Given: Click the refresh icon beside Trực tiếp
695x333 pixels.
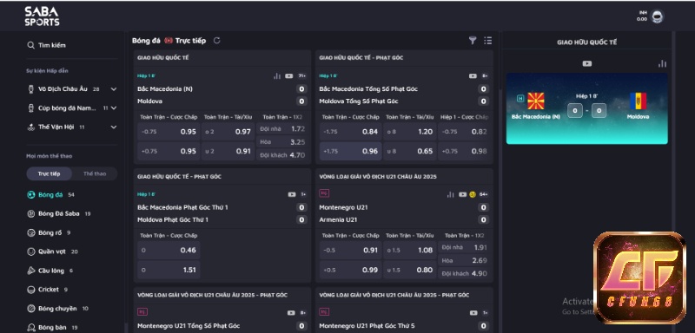Looking at the screenshot, I should (x=216, y=41).
